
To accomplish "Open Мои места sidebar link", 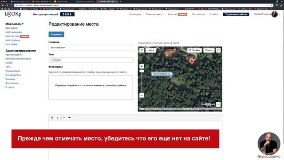I will pyautogui.click(x=12, y=28).
